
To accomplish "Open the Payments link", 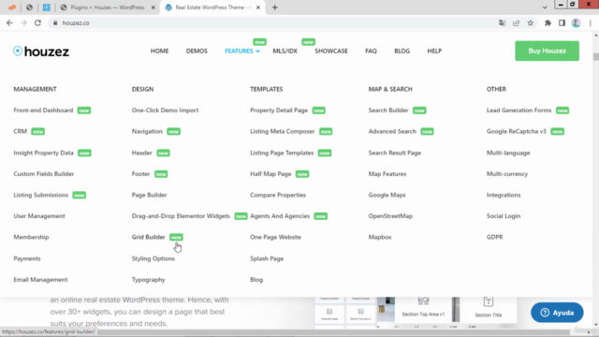I will pos(27,258).
